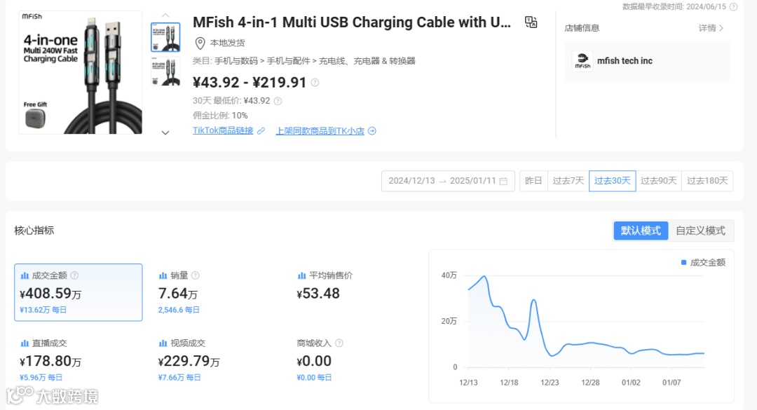Switch to 默认模式 display mode
The height and width of the screenshot is (410, 757).
pos(641,231)
